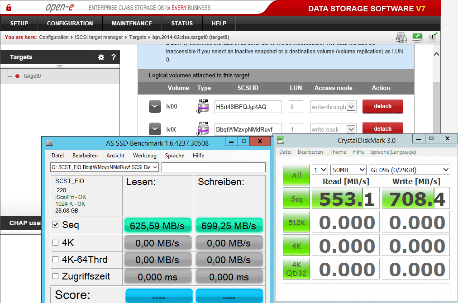The image size is (458, 303).
Task: Detach the volume with LUN 1
Action: point(382,129)
